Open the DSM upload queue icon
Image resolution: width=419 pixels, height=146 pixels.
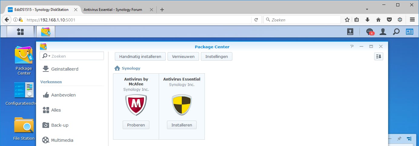[350, 32]
